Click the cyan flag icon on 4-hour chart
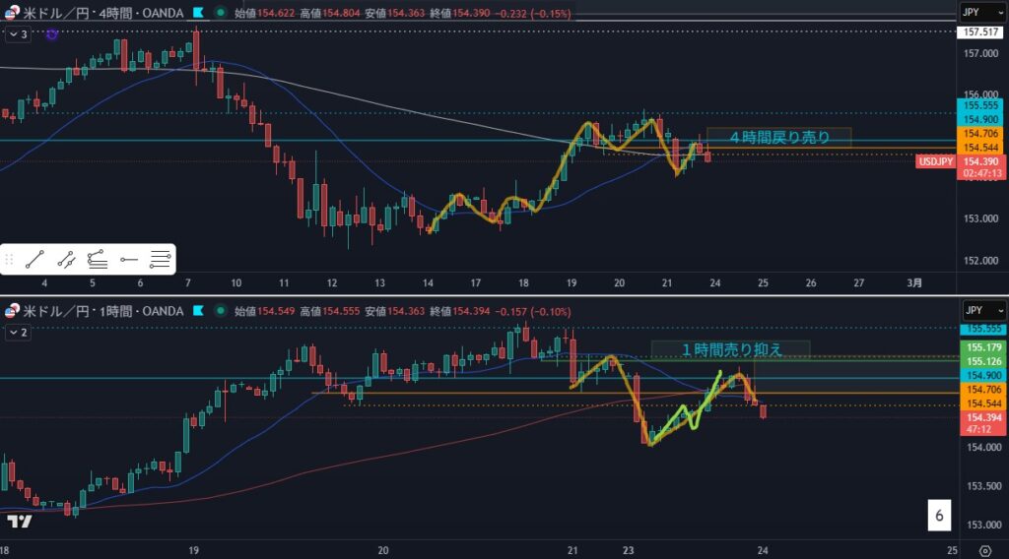Screen dimensions: 1009x559 click(x=199, y=14)
